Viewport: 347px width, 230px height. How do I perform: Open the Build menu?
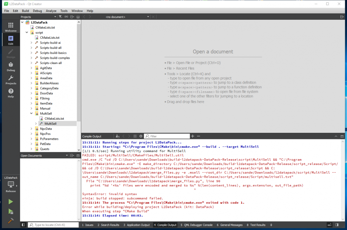point(25,11)
